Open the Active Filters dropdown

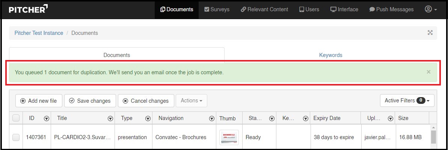[407, 100]
